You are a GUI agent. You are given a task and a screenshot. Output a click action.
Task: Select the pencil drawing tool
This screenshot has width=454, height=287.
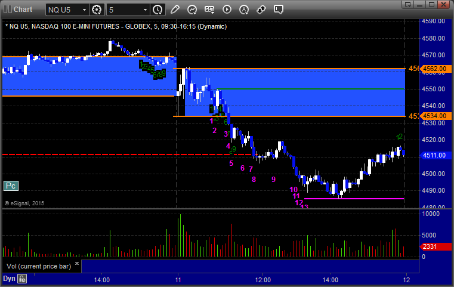[175, 10]
